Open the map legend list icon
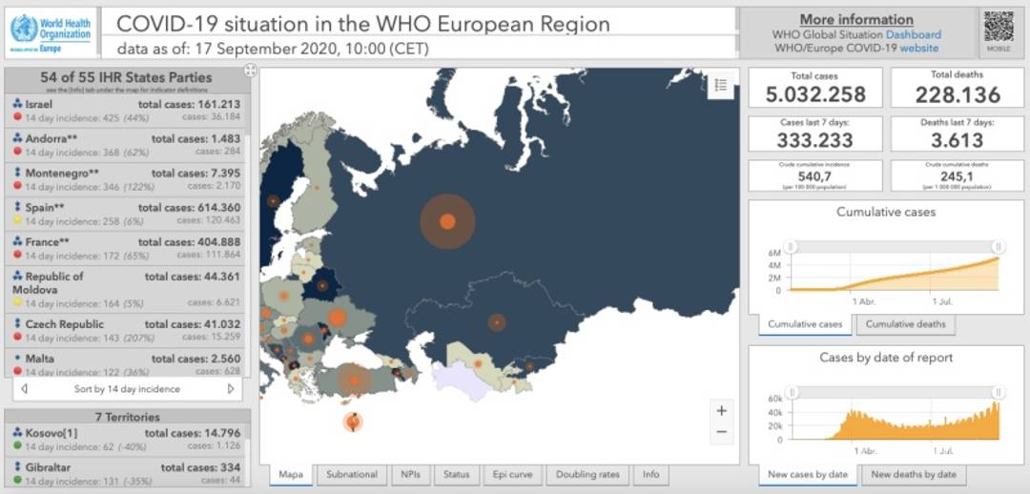The image size is (1030, 494). 721,86
